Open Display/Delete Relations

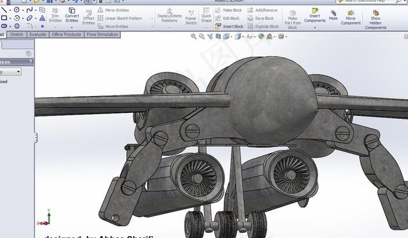(170, 15)
